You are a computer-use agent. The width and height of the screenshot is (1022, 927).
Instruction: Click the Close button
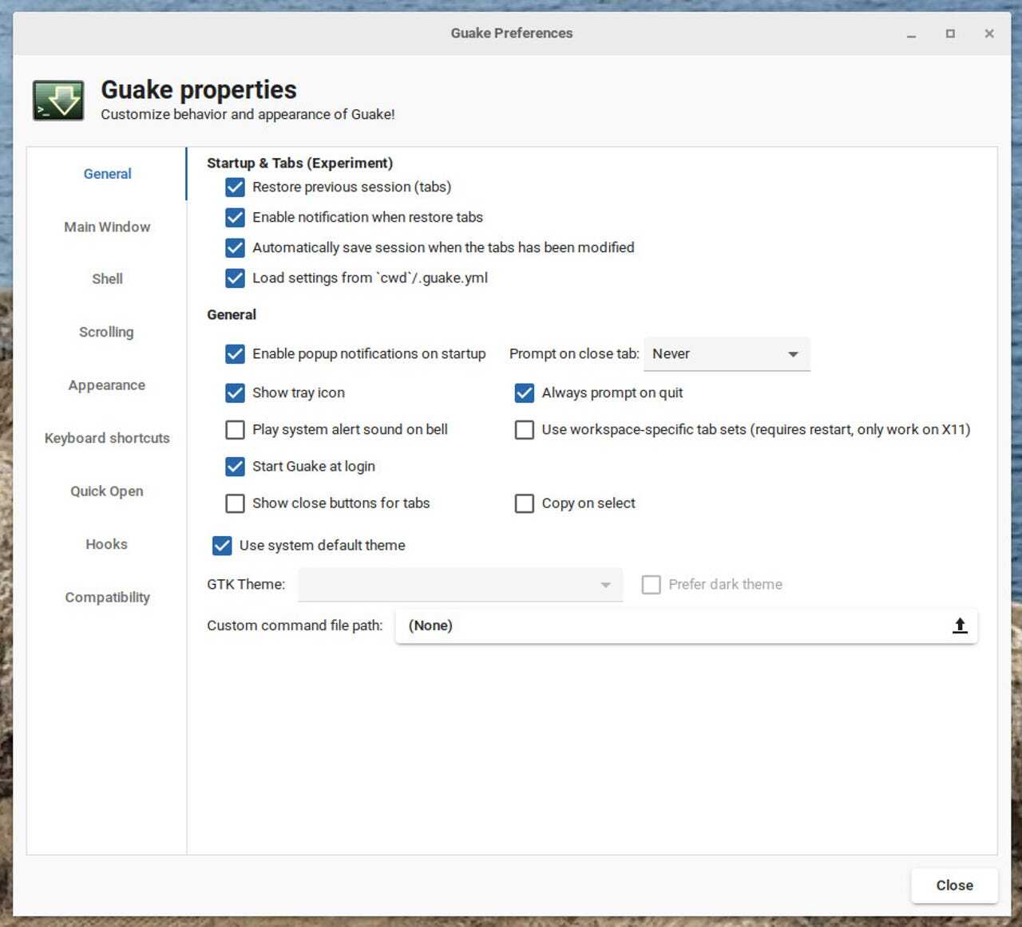pyautogui.click(x=954, y=886)
